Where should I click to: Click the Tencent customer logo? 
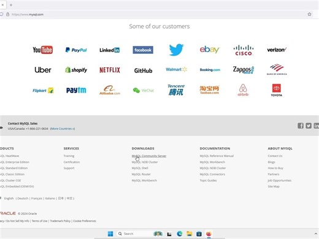coord(176,90)
